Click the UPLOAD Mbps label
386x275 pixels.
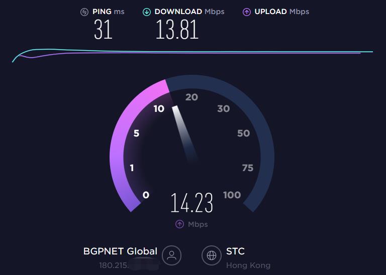click(281, 12)
